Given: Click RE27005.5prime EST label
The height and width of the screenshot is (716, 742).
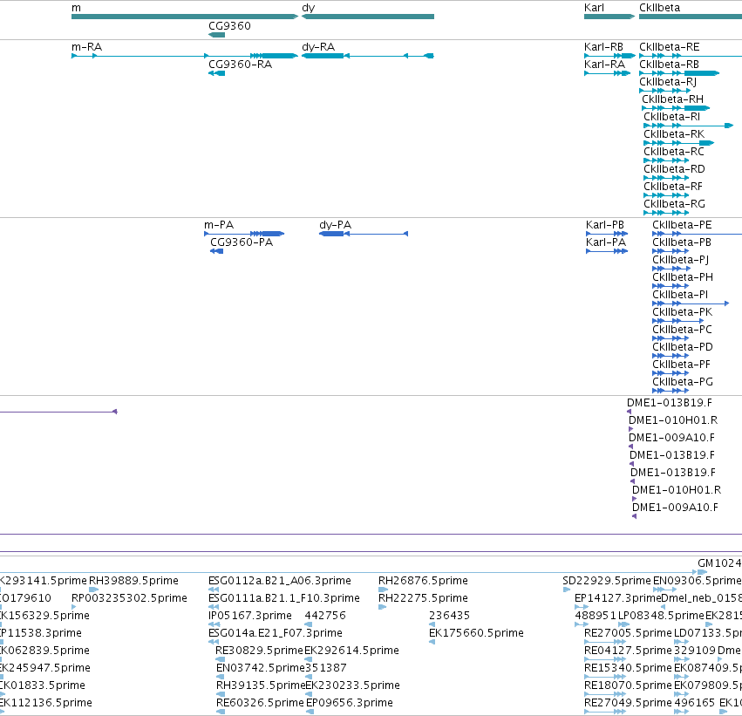Looking at the screenshot, I should [x=628, y=633].
